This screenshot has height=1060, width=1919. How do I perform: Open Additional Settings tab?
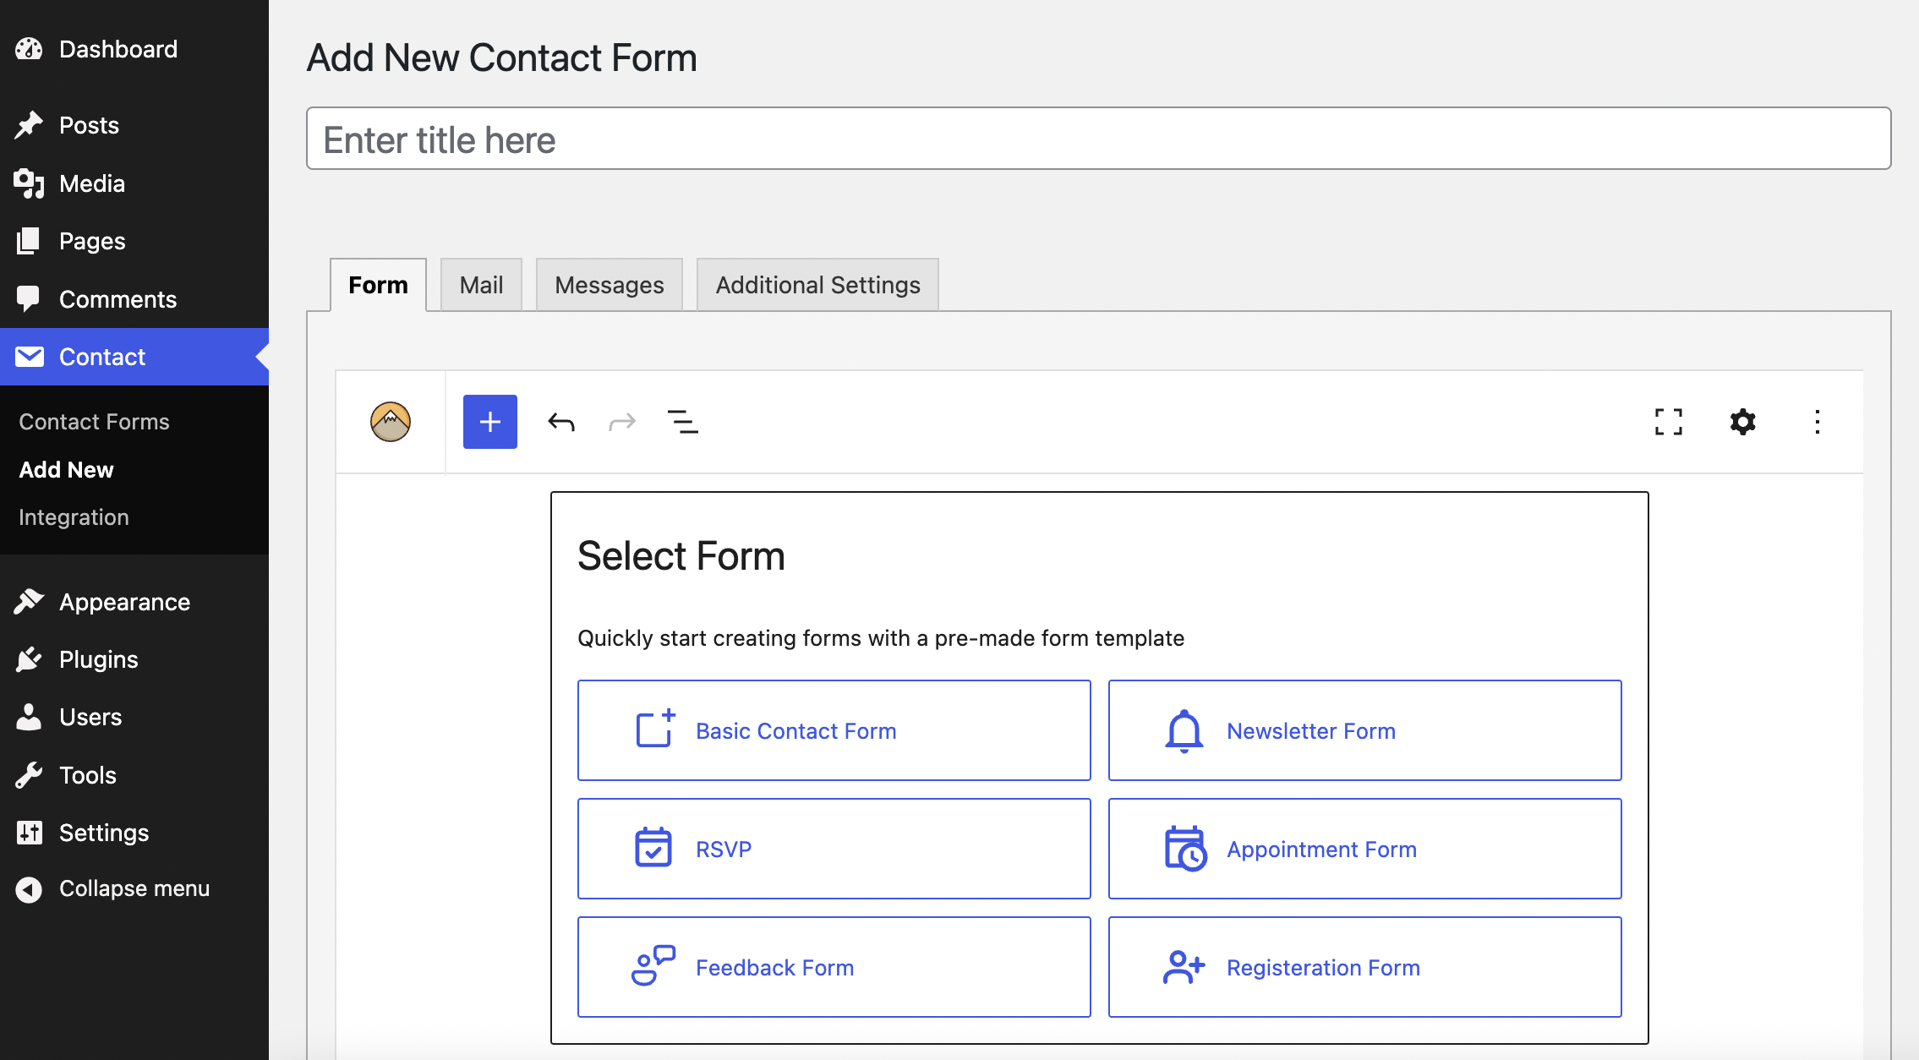tap(817, 285)
